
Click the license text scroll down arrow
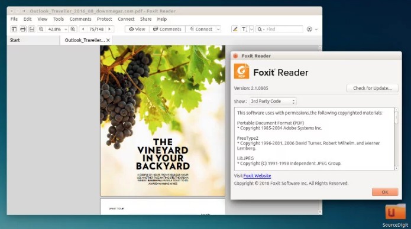coord(396,168)
